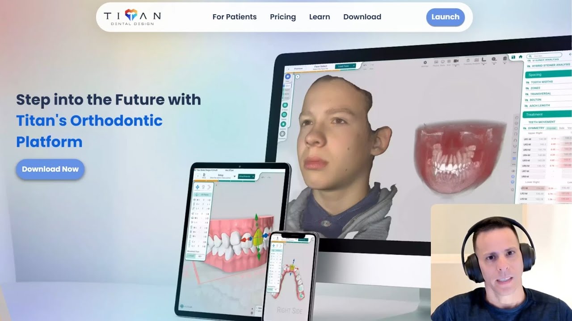Toggle visibility of Zones analysis
572x321 pixels.
527,88
